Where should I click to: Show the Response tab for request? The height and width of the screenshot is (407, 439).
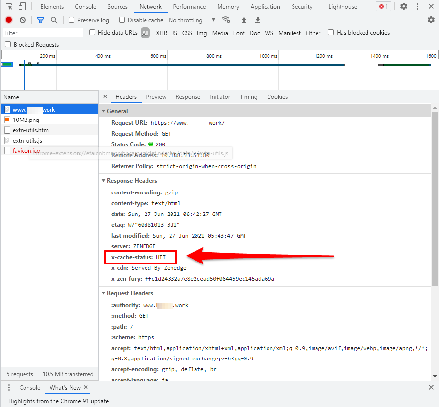188,97
